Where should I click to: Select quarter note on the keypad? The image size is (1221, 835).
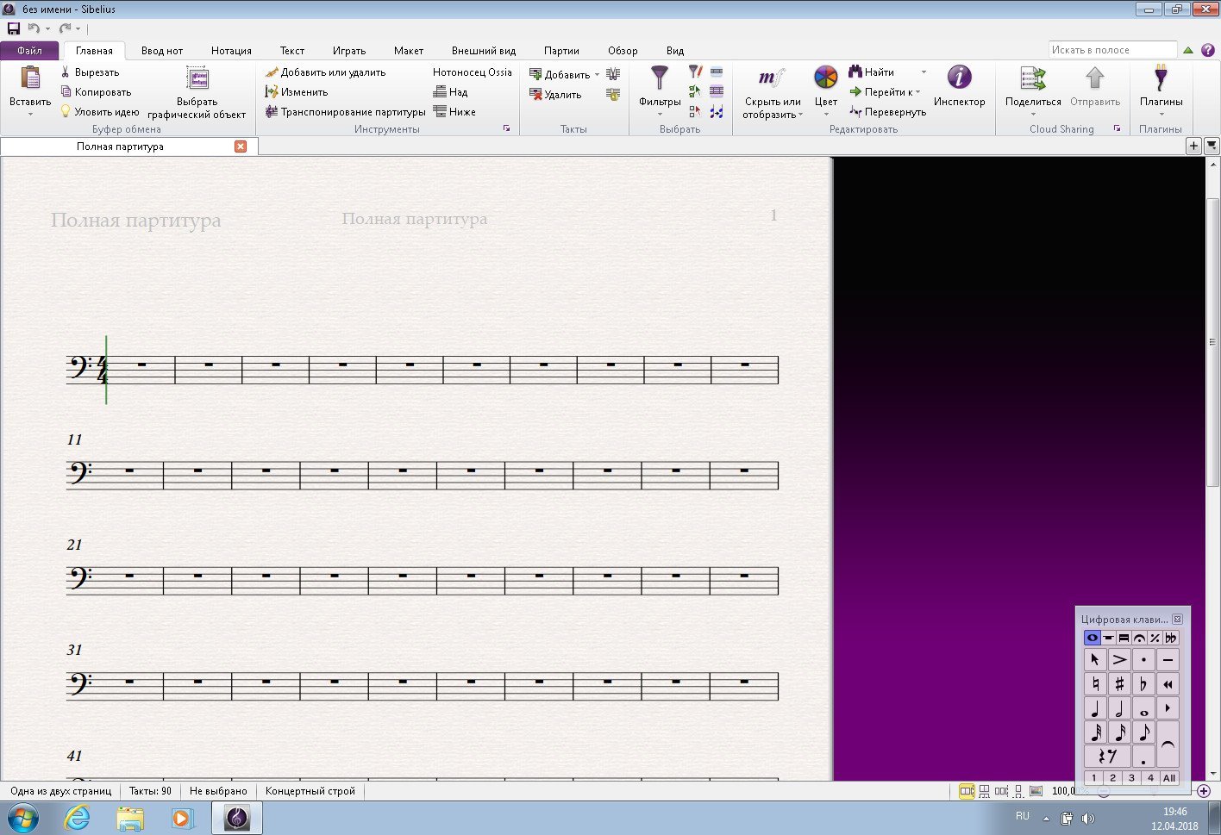pos(1095,708)
